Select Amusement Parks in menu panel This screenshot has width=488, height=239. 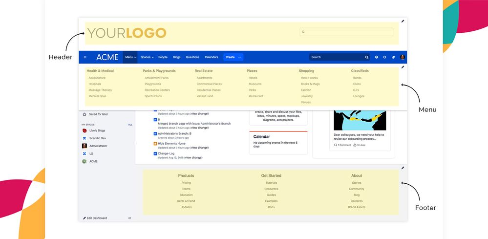[156, 78]
